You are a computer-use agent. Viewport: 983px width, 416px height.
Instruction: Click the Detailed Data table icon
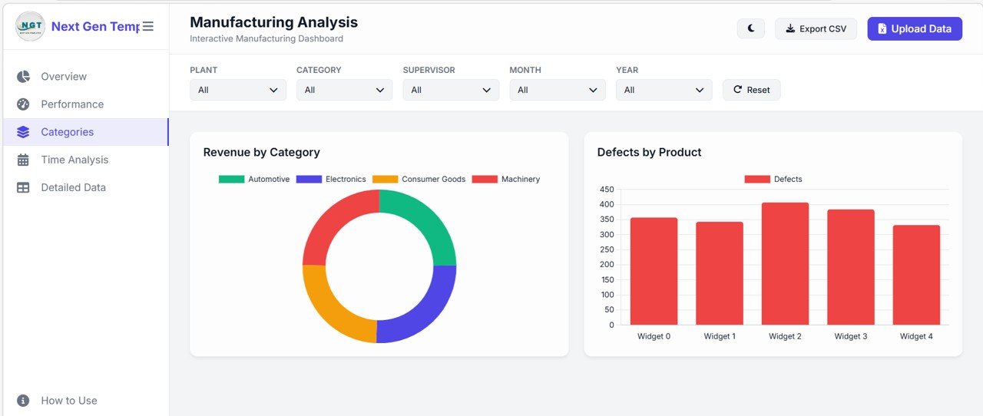click(x=23, y=187)
